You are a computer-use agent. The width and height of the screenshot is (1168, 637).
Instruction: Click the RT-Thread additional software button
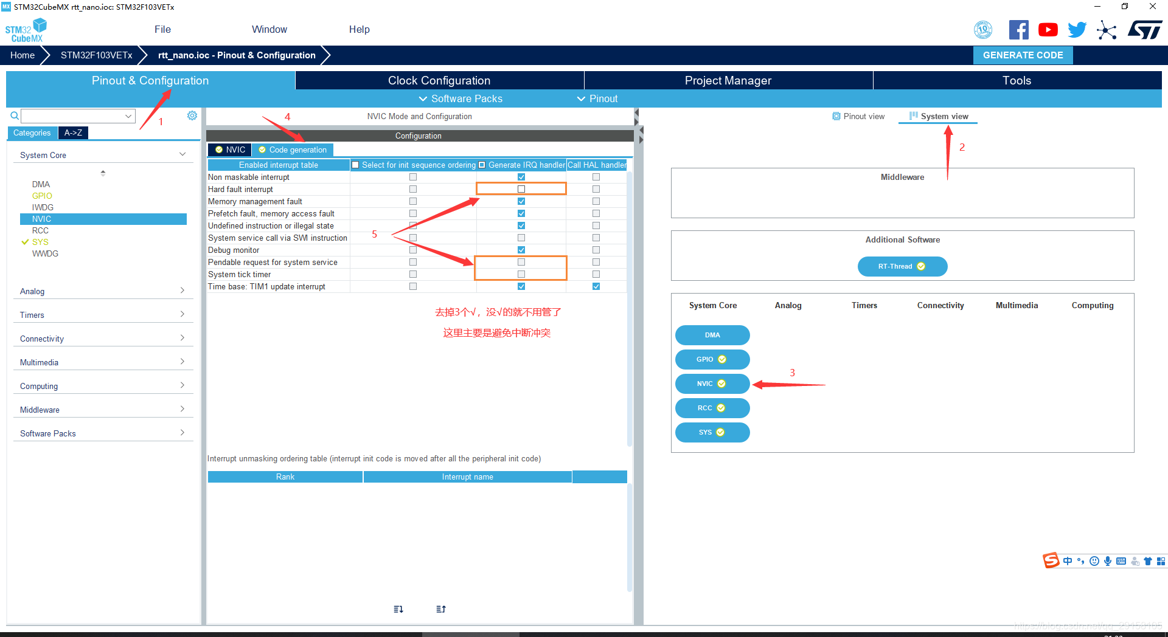(x=902, y=266)
